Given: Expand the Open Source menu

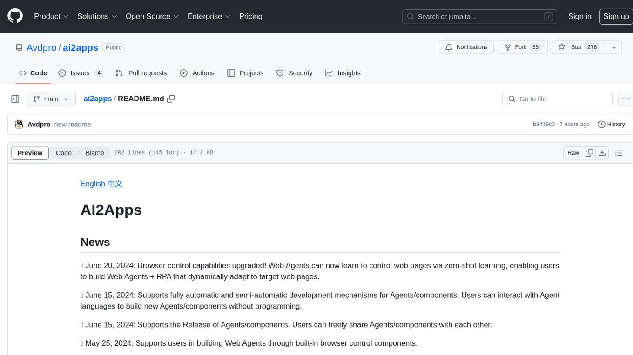Looking at the screenshot, I should point(152,16).
